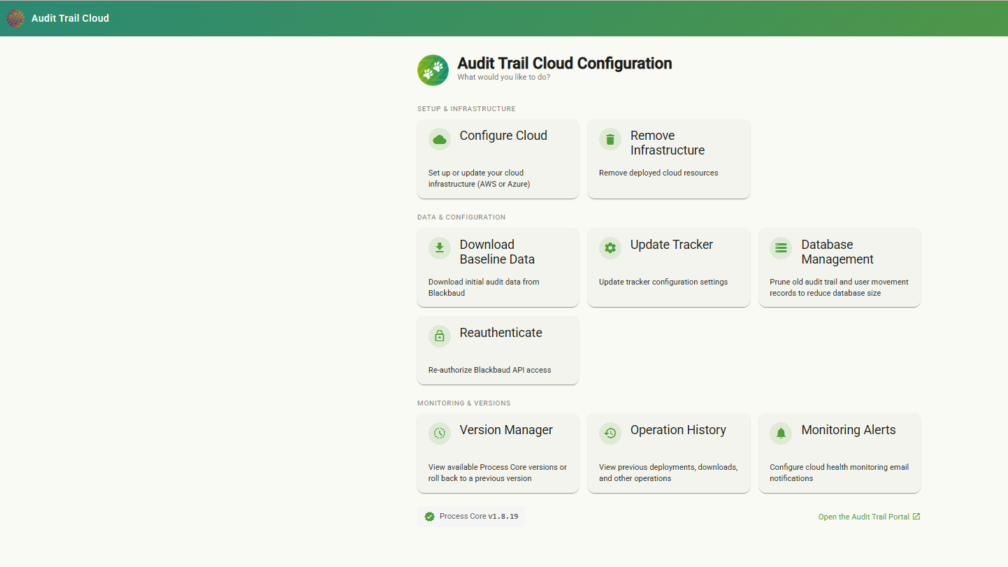
Task: Click the Audit Trail Cloud header logo
Action: (15, 18)
